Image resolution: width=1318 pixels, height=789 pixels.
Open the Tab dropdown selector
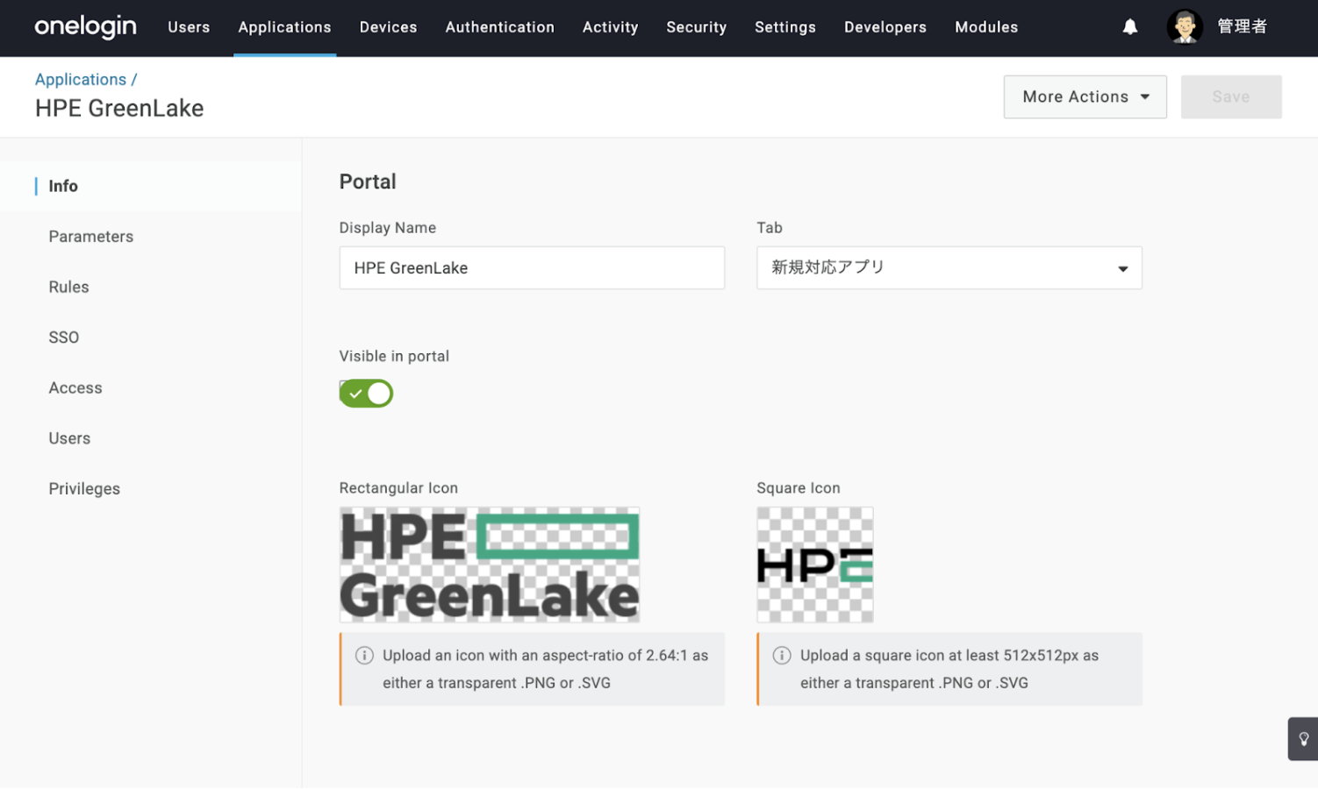click(949, 268)
